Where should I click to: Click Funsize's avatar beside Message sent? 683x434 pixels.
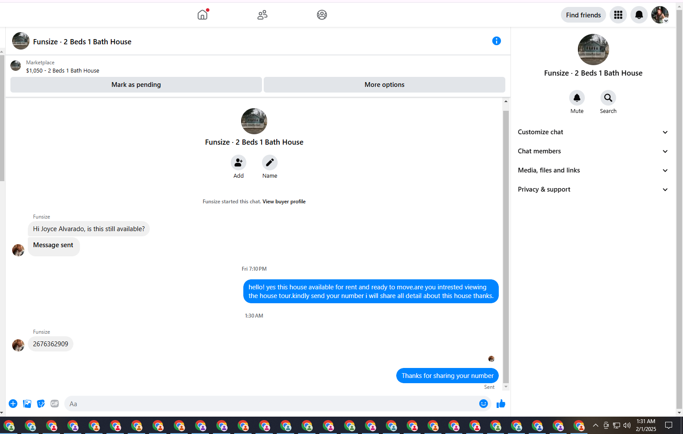pyautogui.click(x=18, y=250)
